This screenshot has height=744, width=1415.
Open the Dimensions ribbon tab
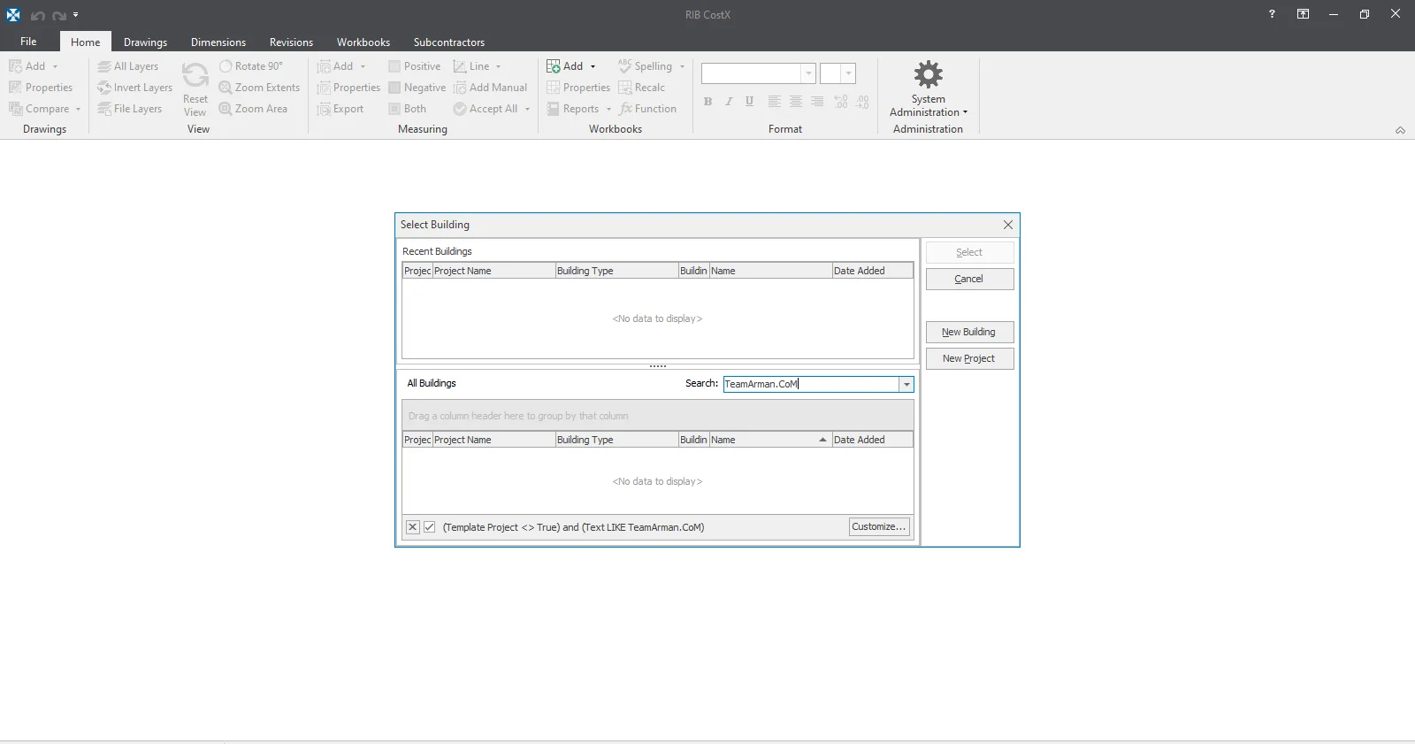pyautogui.click(x=218, y=42)
